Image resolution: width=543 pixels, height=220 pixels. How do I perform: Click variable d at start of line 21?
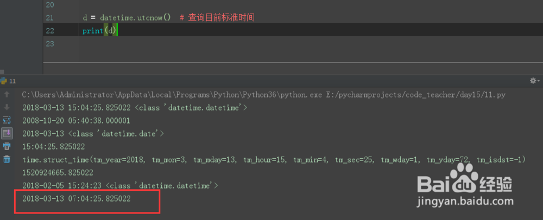point(85,18)
